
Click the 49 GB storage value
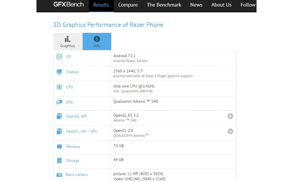tap(118, 160)
